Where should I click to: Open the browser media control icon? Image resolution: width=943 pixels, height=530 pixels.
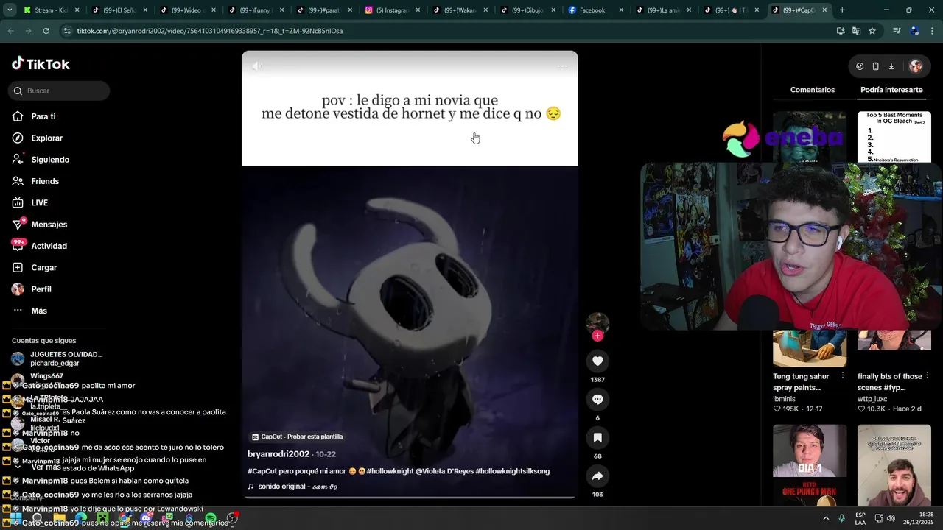coord(897,31)
